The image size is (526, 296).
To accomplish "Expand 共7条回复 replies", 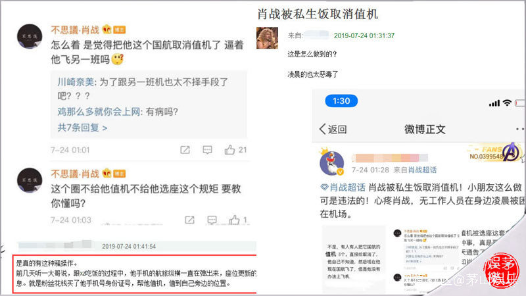I will [x=82, y=128].
